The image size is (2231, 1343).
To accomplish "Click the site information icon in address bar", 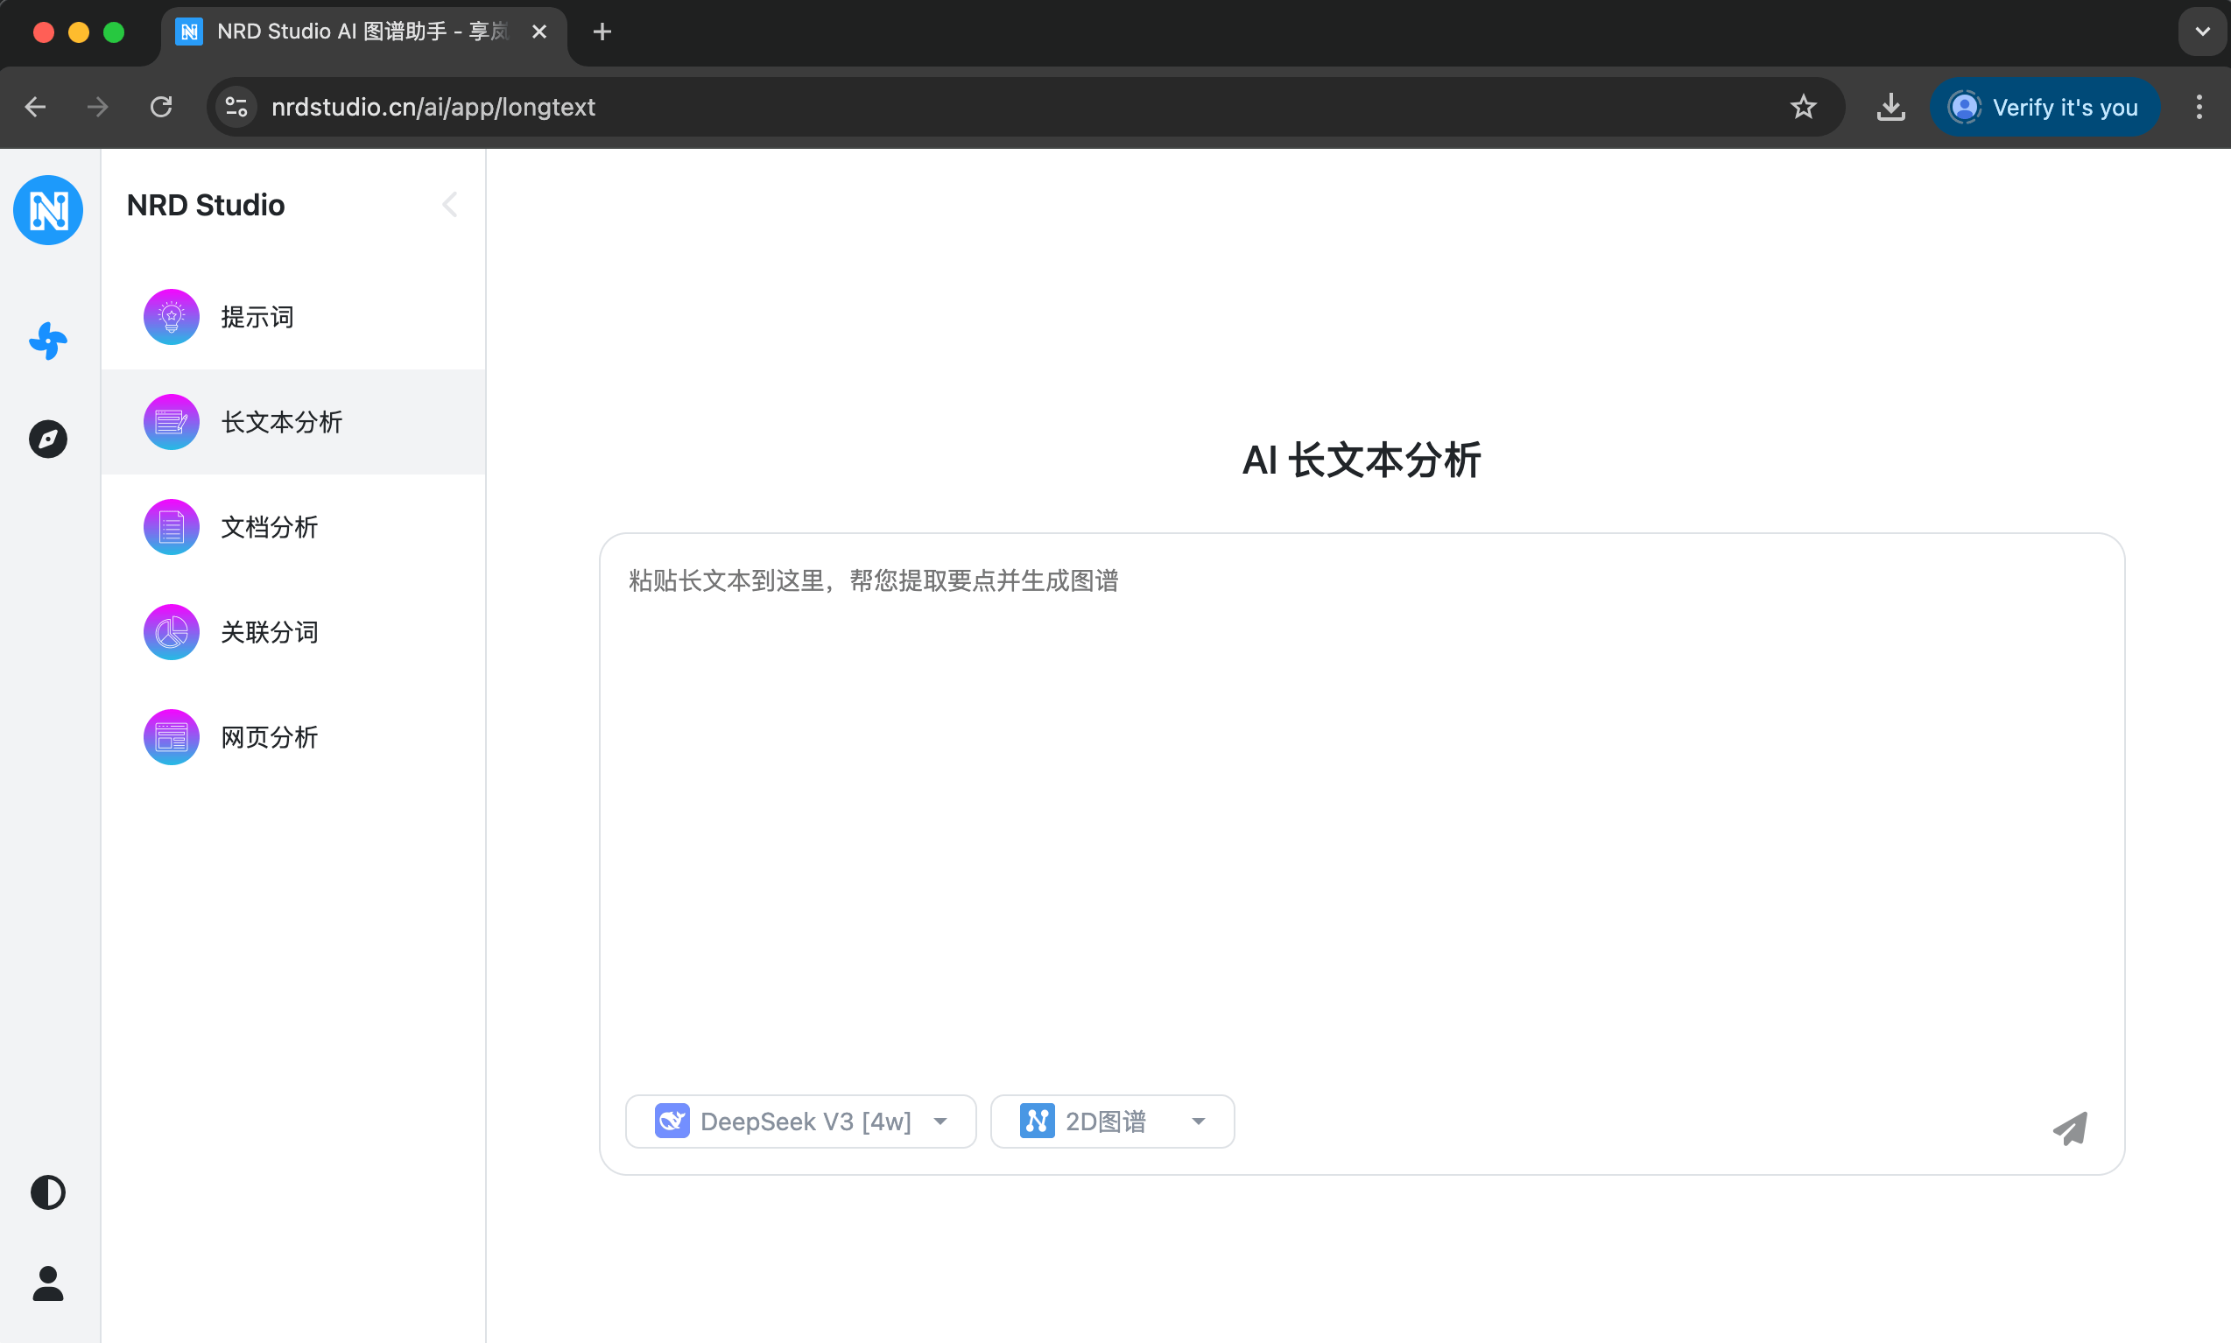I will point(236,107).
